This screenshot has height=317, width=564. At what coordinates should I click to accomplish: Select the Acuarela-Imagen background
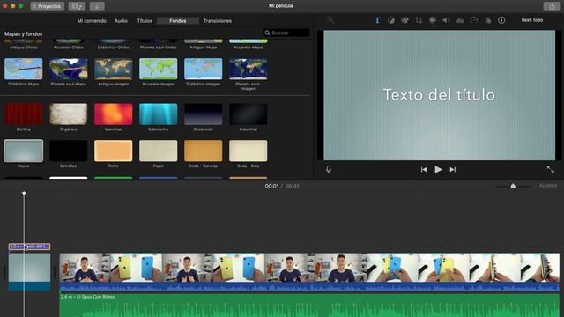[x=159, y=69]
